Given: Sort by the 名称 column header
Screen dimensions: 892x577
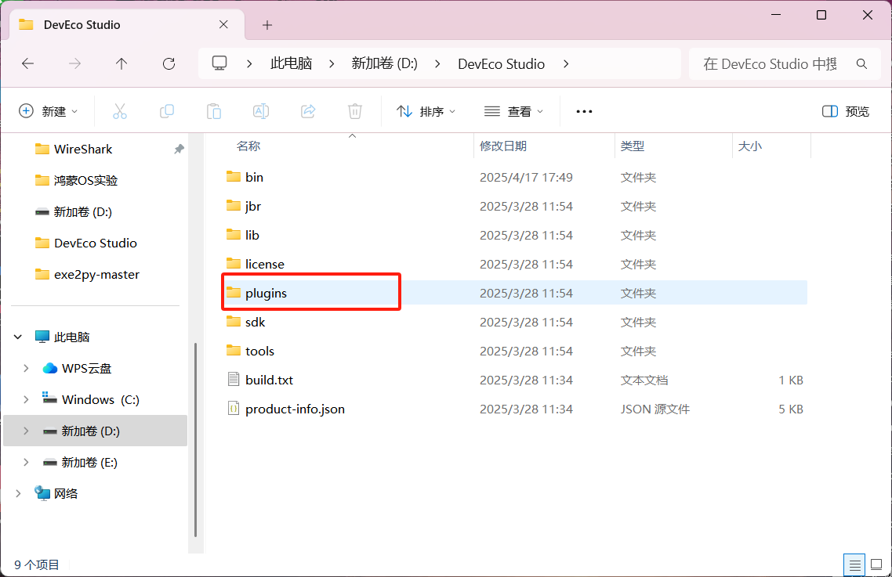Looking at the screenshot, I should (248, 146).
